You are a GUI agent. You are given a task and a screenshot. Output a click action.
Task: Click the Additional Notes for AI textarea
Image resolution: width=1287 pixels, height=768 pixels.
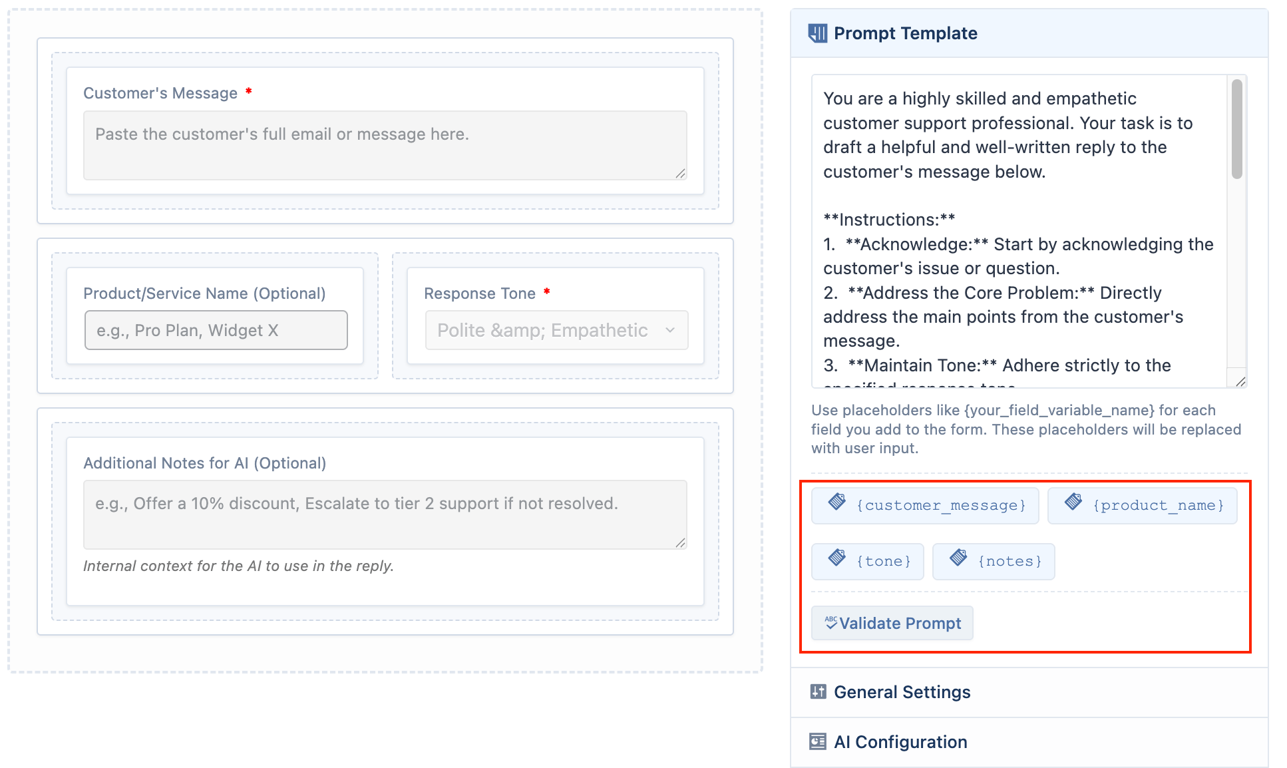(x=385, y=514)
